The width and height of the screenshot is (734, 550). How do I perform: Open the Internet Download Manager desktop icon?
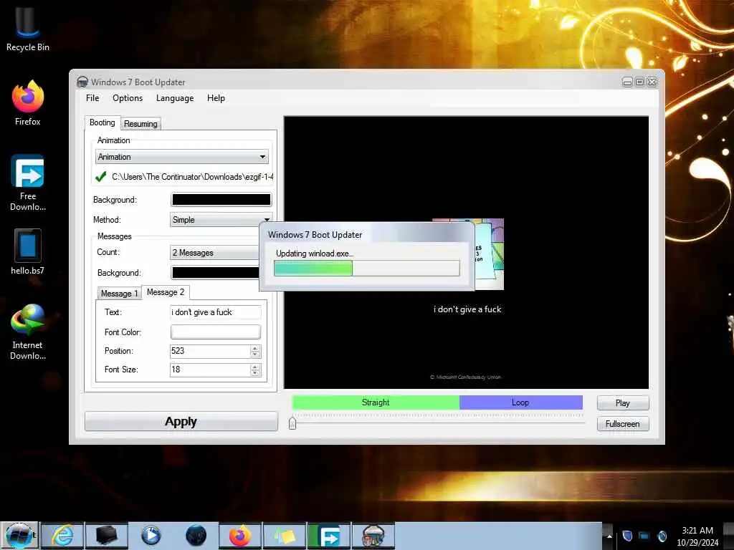pos(28,331)
